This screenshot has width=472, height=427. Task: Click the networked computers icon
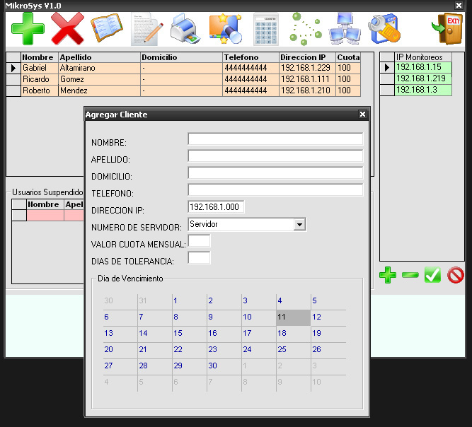(x=345, y=29)
